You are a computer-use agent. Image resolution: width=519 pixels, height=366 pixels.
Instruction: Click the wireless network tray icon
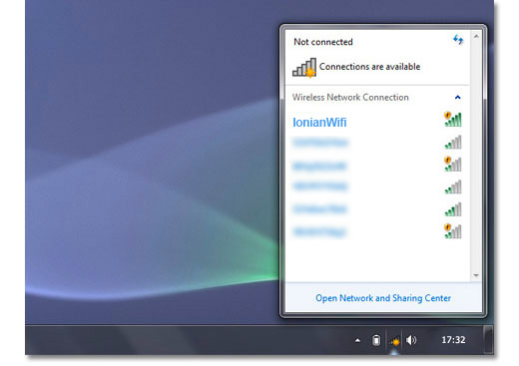coord(394,341)
